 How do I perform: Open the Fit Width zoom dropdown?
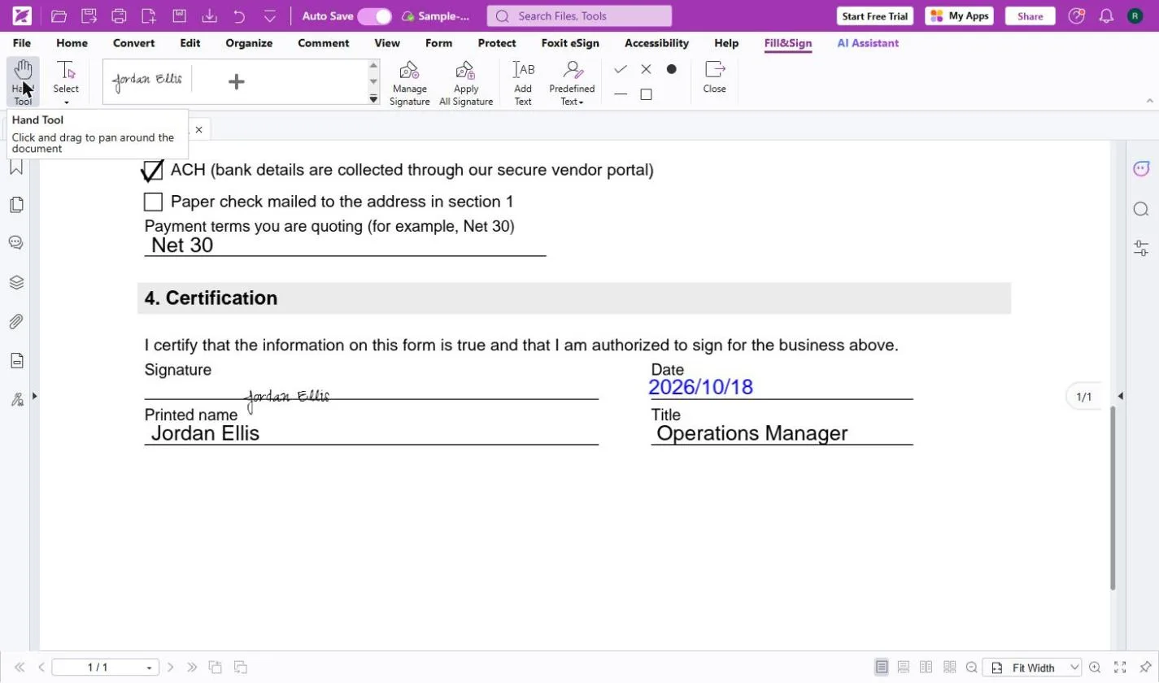coord(1033,668)
